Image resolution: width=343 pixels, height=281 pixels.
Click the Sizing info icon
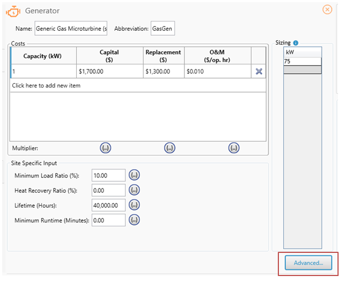tap(296, 43)
